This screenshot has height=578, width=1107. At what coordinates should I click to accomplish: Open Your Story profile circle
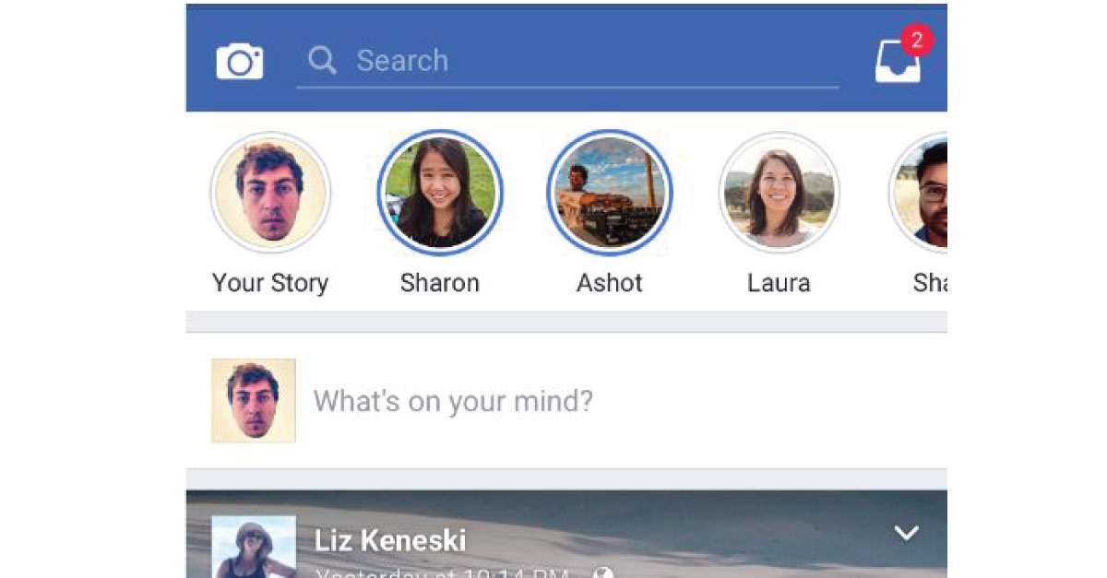pos(270,193)
